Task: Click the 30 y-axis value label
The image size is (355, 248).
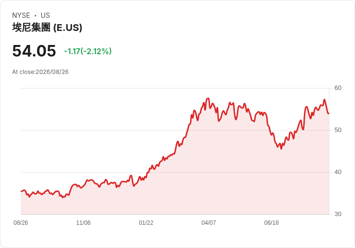Action: click(338, 214)
